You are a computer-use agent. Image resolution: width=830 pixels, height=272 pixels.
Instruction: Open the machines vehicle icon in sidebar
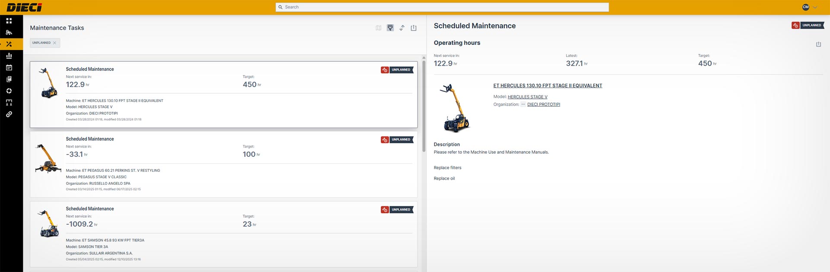pos(9,32)
